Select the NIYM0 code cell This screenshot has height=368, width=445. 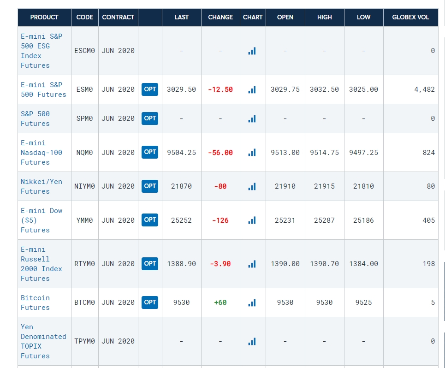84,186
